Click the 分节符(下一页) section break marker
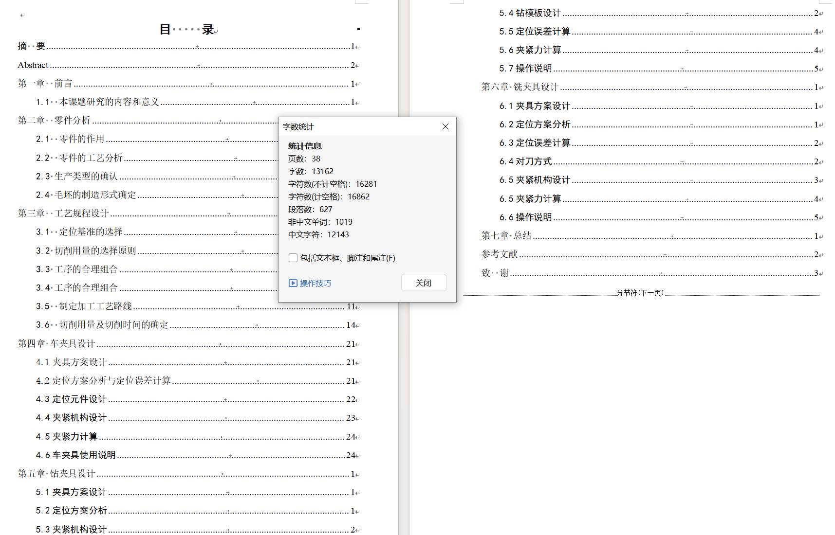835x535 pixels. coord(640,293)
